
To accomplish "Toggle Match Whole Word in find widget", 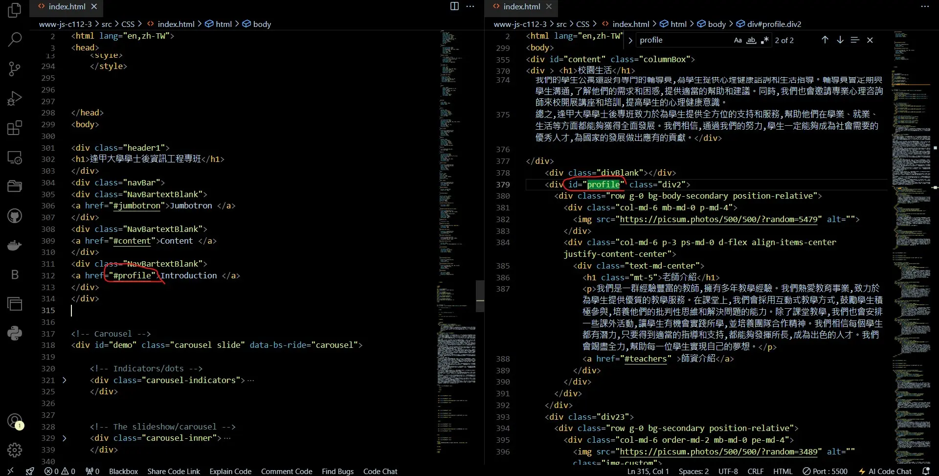I will click(751, 40).
